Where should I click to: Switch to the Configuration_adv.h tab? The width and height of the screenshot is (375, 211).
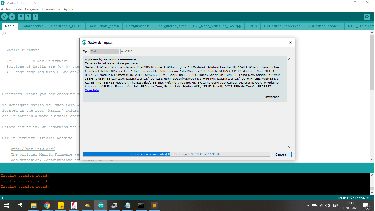click(171, 26)
